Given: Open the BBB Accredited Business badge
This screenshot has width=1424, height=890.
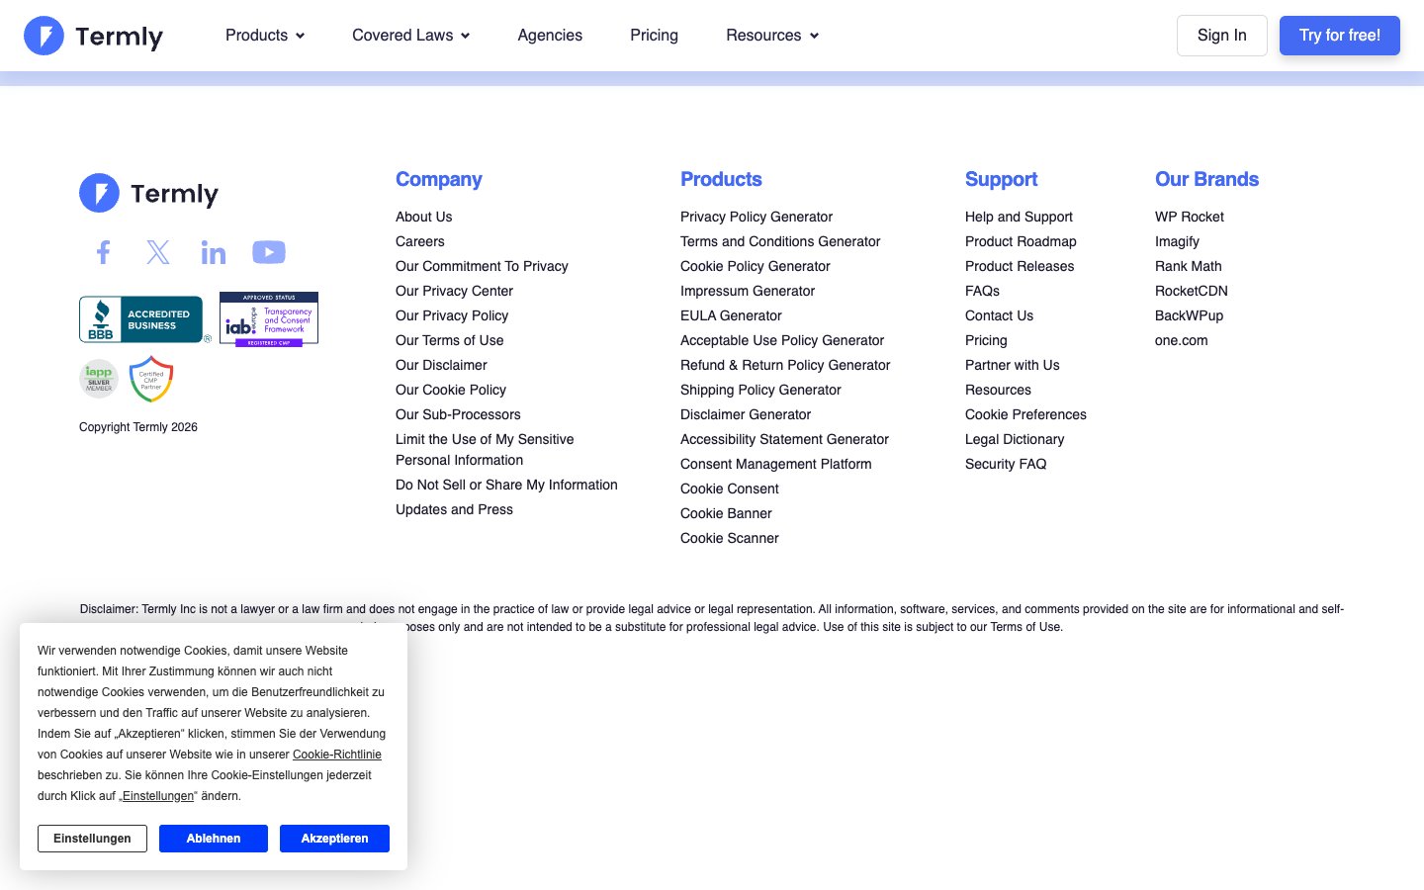Looking at the screenshot, I should point(142,318).
